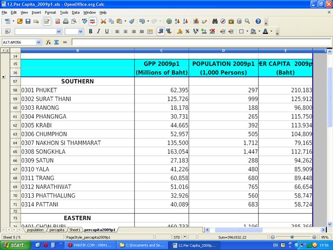Open the Tools menu

pyautogui.click(x=64, y=12)
